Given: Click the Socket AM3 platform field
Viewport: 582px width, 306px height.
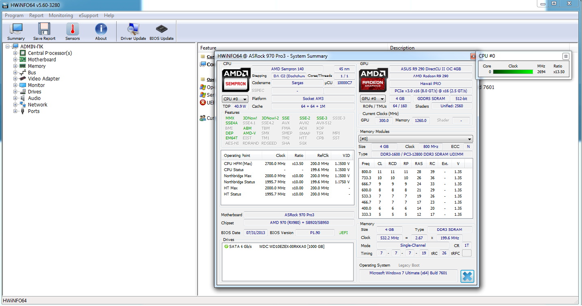Looking at the screenshot, I should [x=313, y=99].
